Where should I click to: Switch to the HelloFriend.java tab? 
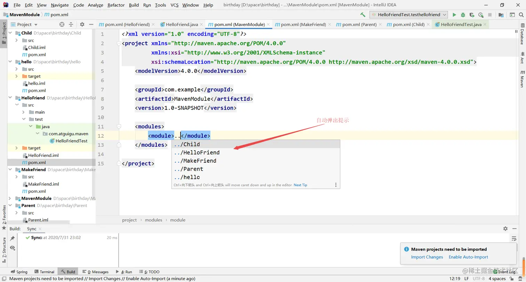pyautogui.click(x=182, y=24)
